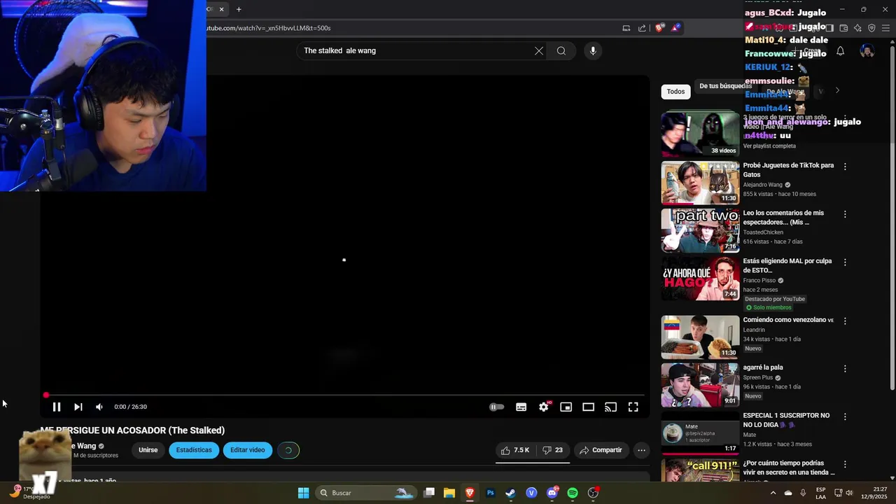Open the 38 videos playlist thumbnail
This screenshot has height=504, width=896.
tap(700, 134)
